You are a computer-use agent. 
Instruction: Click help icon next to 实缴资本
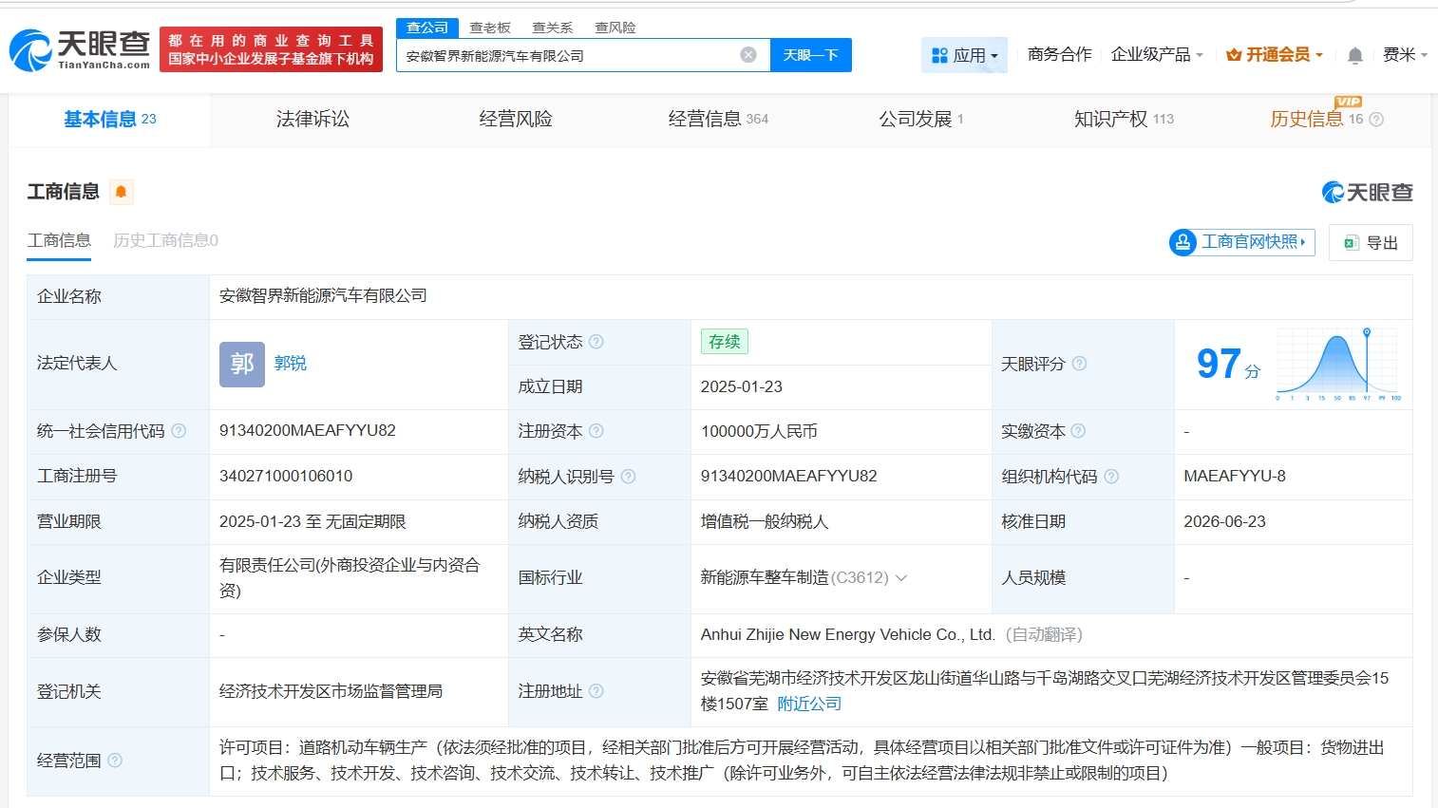[1078, 431]
